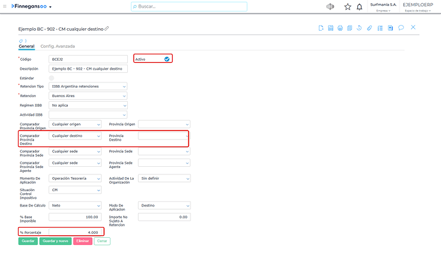This screenshot has width=441, height=257.
Task: Click the Código field with BCEJ2
Action: point(88,59)
